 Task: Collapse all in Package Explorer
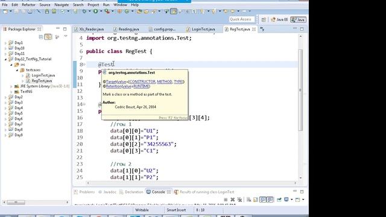(41, 37)
